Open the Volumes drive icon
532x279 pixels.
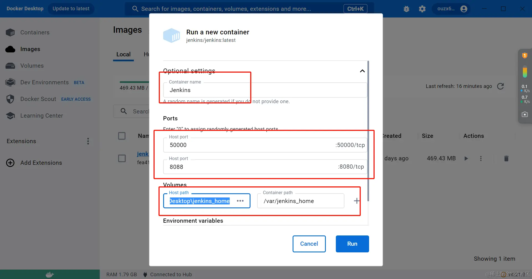10,66
